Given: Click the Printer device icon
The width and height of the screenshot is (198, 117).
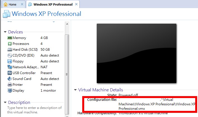Looking at the screenshot, I should point(10,84).
